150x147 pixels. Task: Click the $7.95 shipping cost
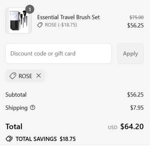(137, 108)
